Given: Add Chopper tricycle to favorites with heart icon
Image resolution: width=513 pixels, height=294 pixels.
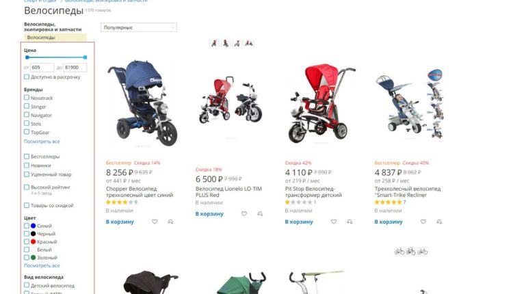Looking at the screenshot, I should (155, 222).
